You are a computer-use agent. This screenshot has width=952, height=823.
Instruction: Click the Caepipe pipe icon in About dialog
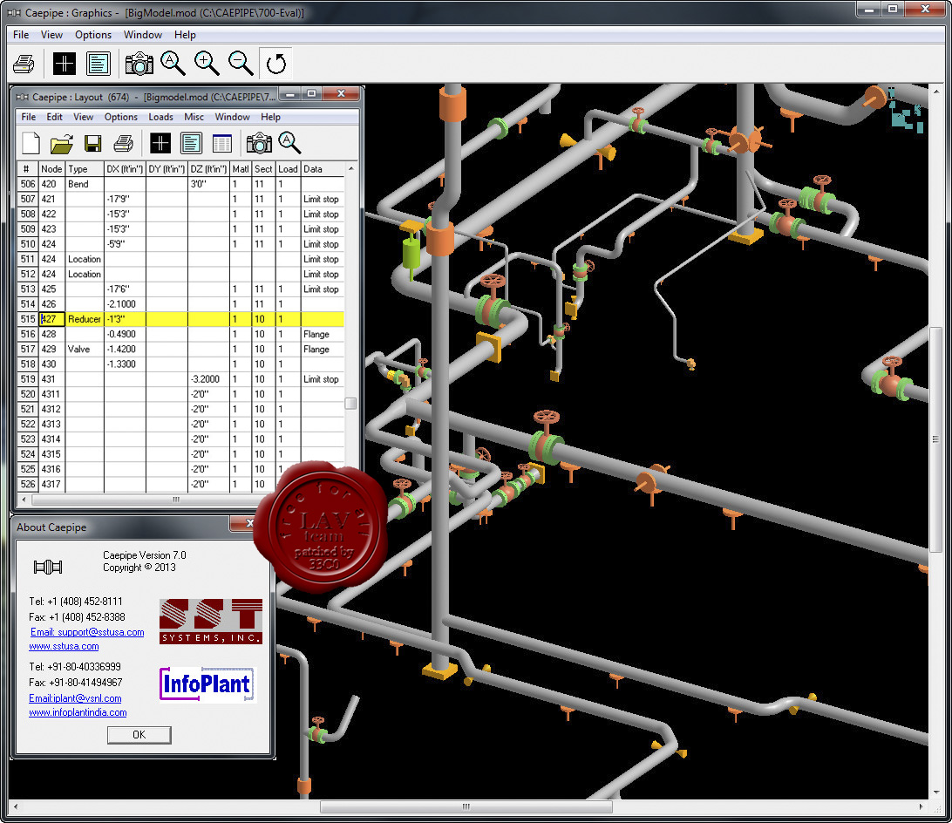point(48,568)
